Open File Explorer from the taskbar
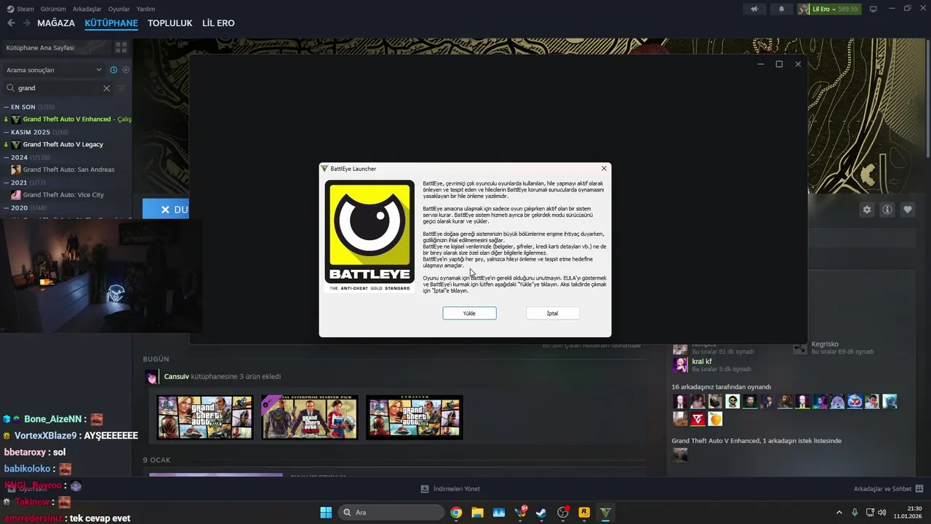The width and height of the screenshot is (931, 524). [477, 512]
